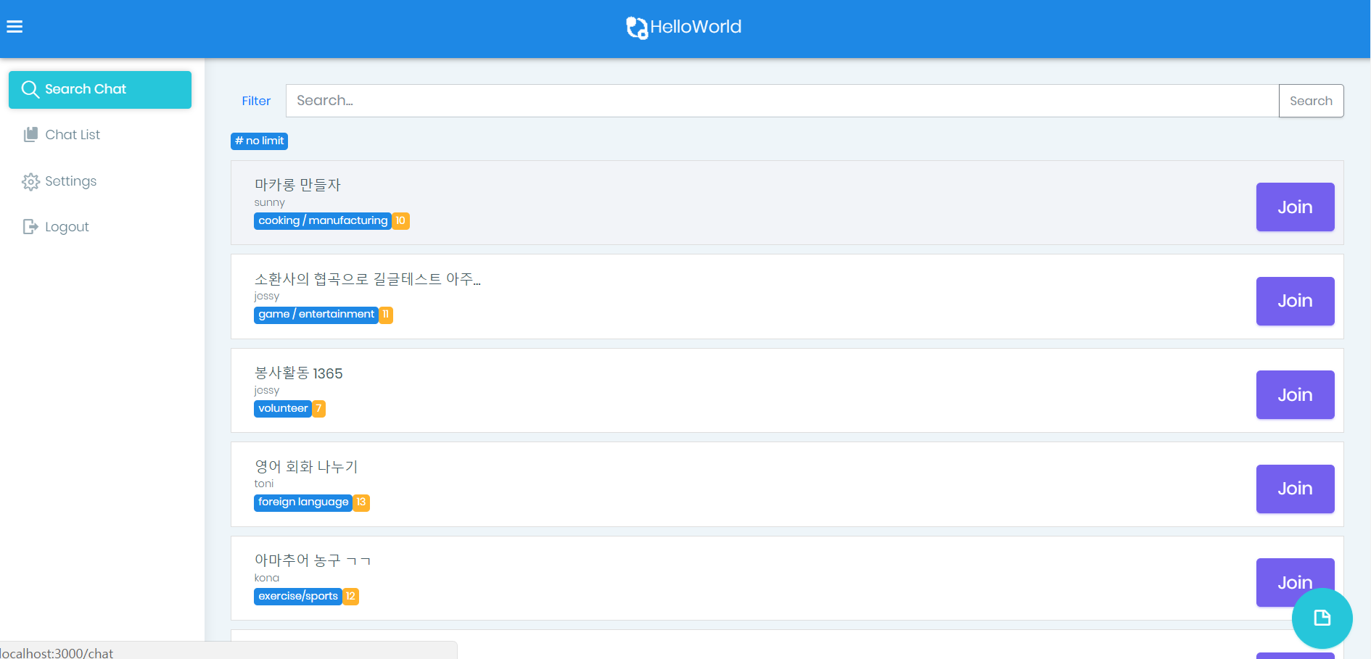Screen dimensions: 1371x659
Task: Open Settings from the sidebar
Action: [x=100, y=181]
